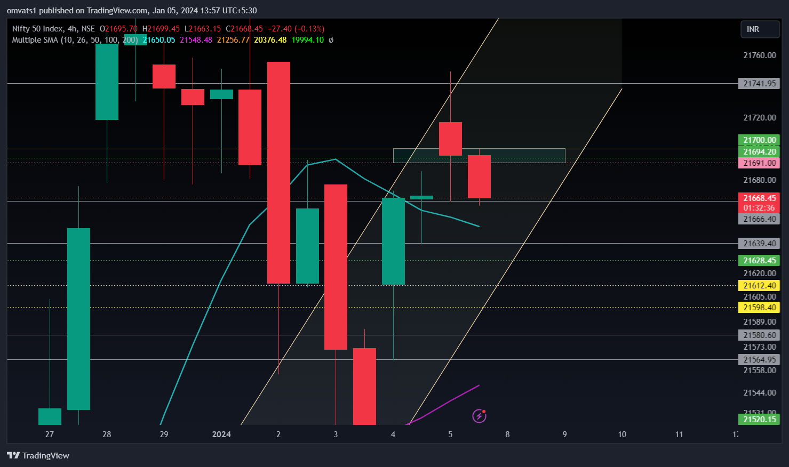Image resolution: width=789 pixels, height=467 pixels.
Task: Click the SMA 10 value 21650.05
Action: click(159, 40)
